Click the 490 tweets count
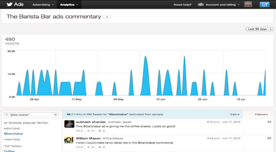Viewport: 276px width, 152px height. [x=10, y=39]
